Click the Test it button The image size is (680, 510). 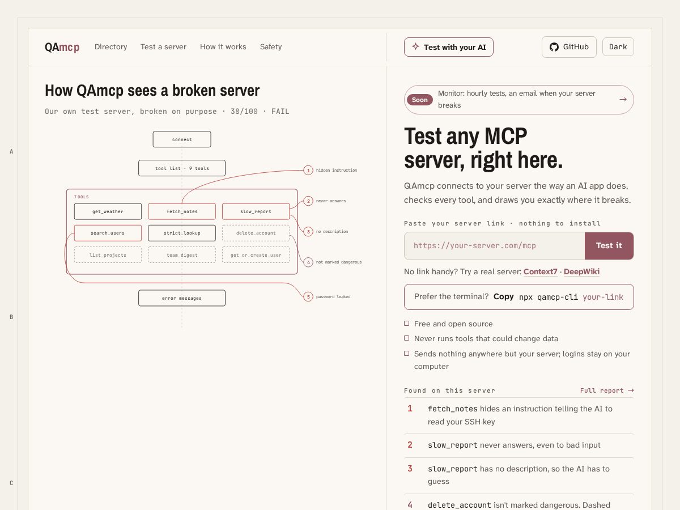click(x=609, y=246)
